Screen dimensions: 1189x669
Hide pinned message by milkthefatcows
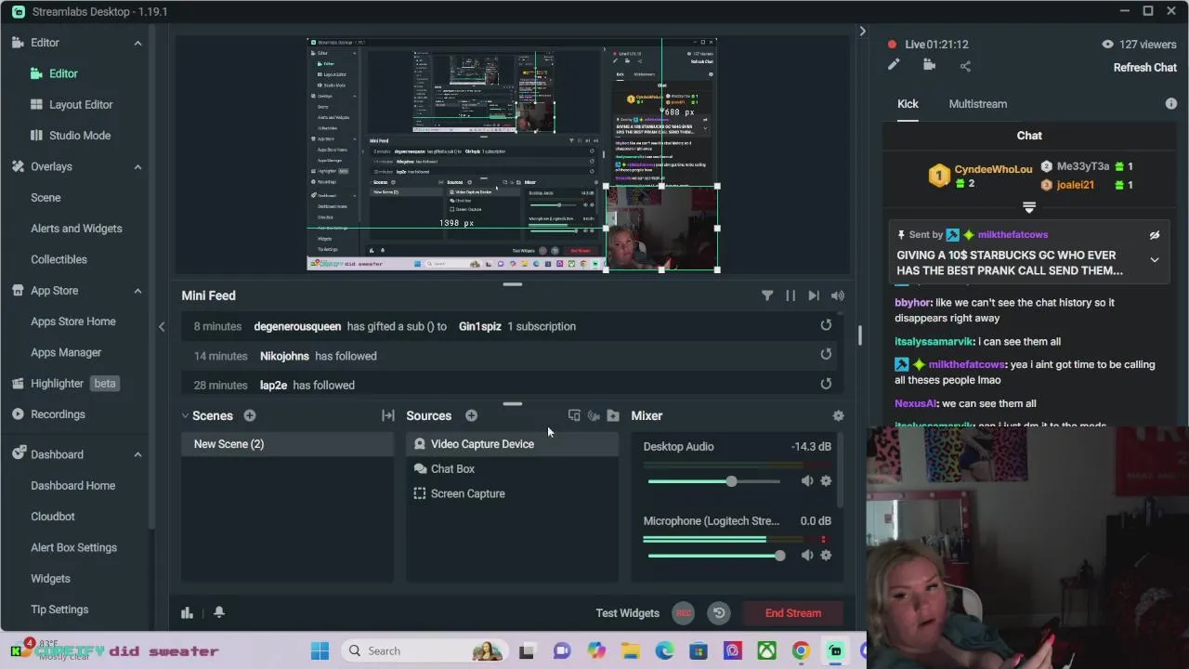1155,235
